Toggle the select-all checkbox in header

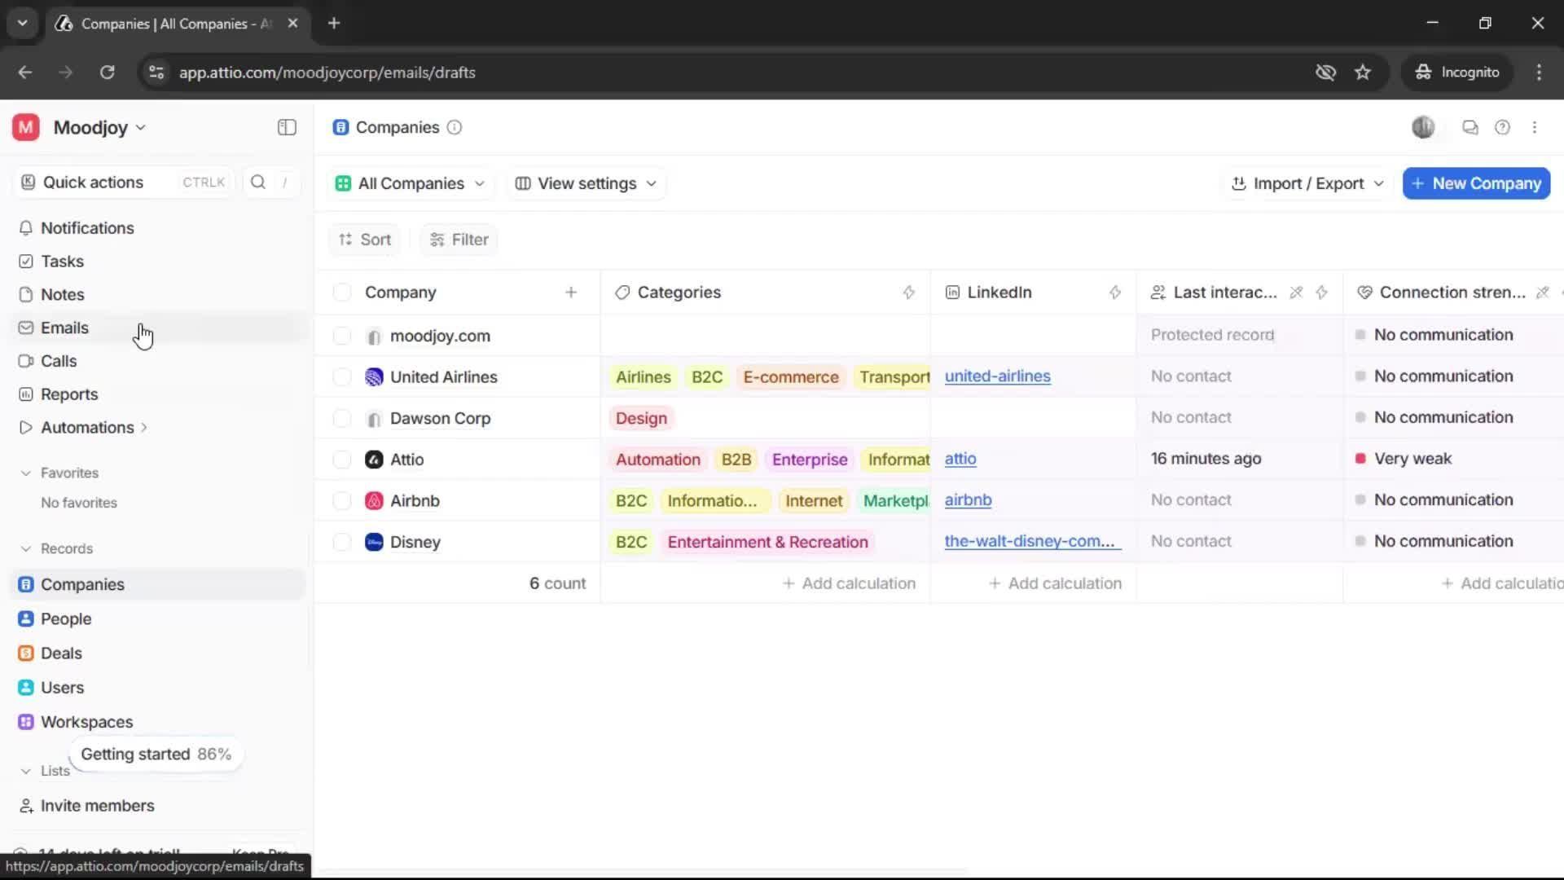point(342,293)
